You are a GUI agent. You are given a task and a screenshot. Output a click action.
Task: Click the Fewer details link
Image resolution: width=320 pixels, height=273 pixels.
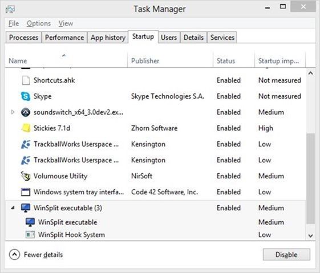tap(43, 255)
